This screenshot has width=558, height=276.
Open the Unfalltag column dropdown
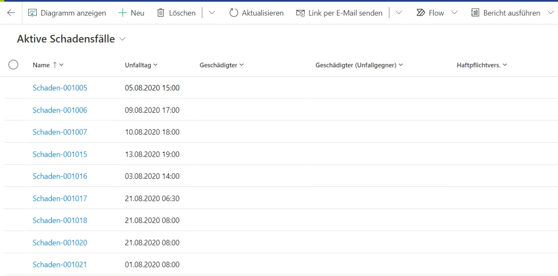coord(155,65)
